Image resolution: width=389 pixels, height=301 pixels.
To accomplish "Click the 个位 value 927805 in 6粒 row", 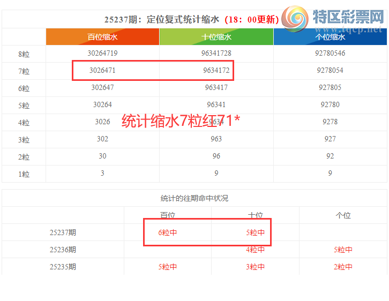I will point(330,87).
